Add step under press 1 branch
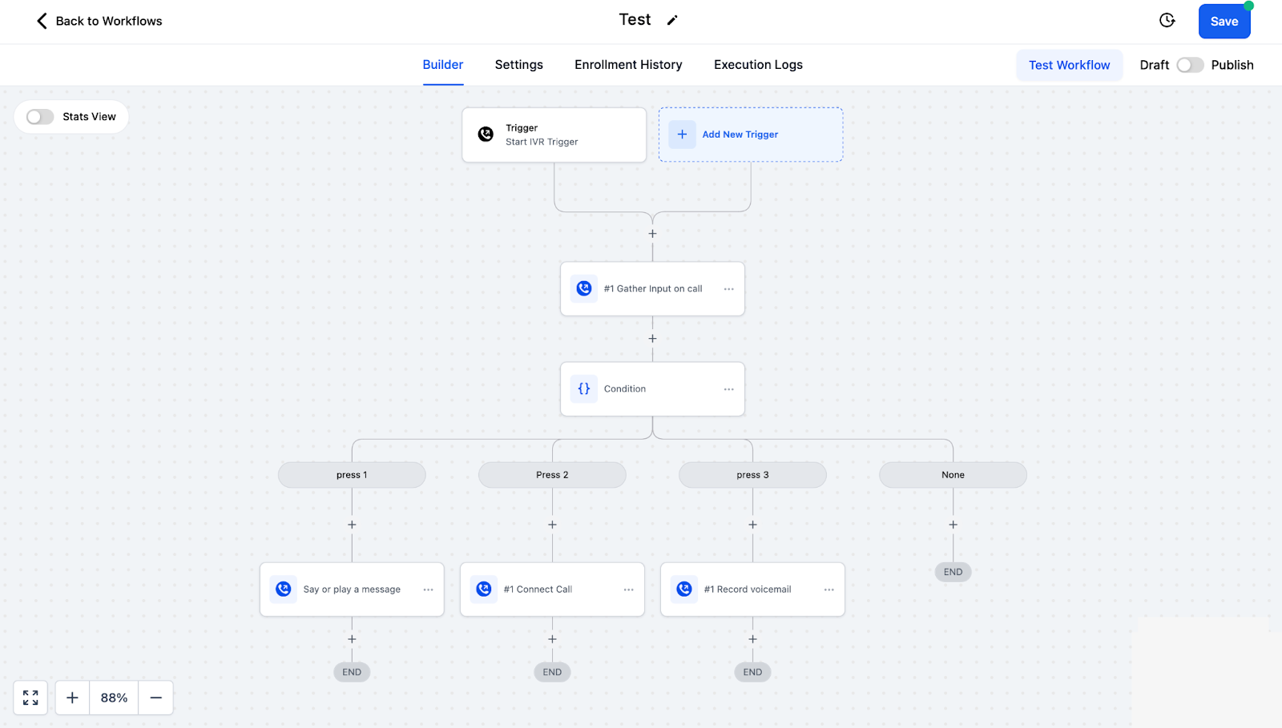The height and width of the screenshot is (728, 1282). 352,525
